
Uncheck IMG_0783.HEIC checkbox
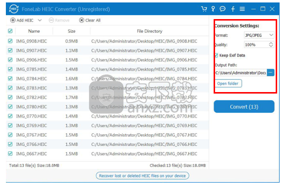pos(10,88)
